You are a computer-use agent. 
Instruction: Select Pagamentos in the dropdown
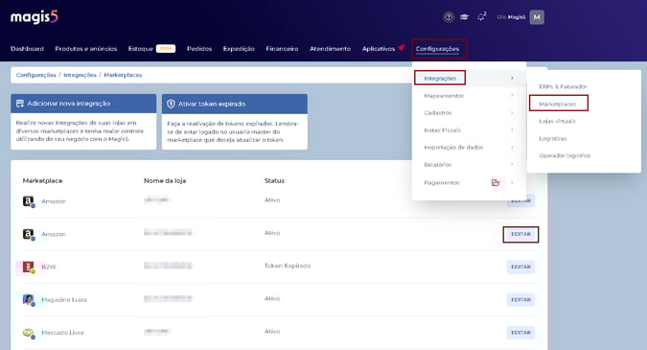(442, 182)
